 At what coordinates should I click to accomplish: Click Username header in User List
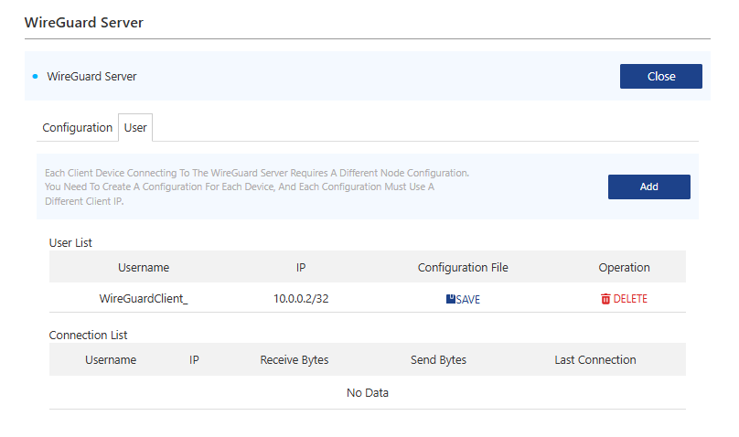(x=144, y=267)
